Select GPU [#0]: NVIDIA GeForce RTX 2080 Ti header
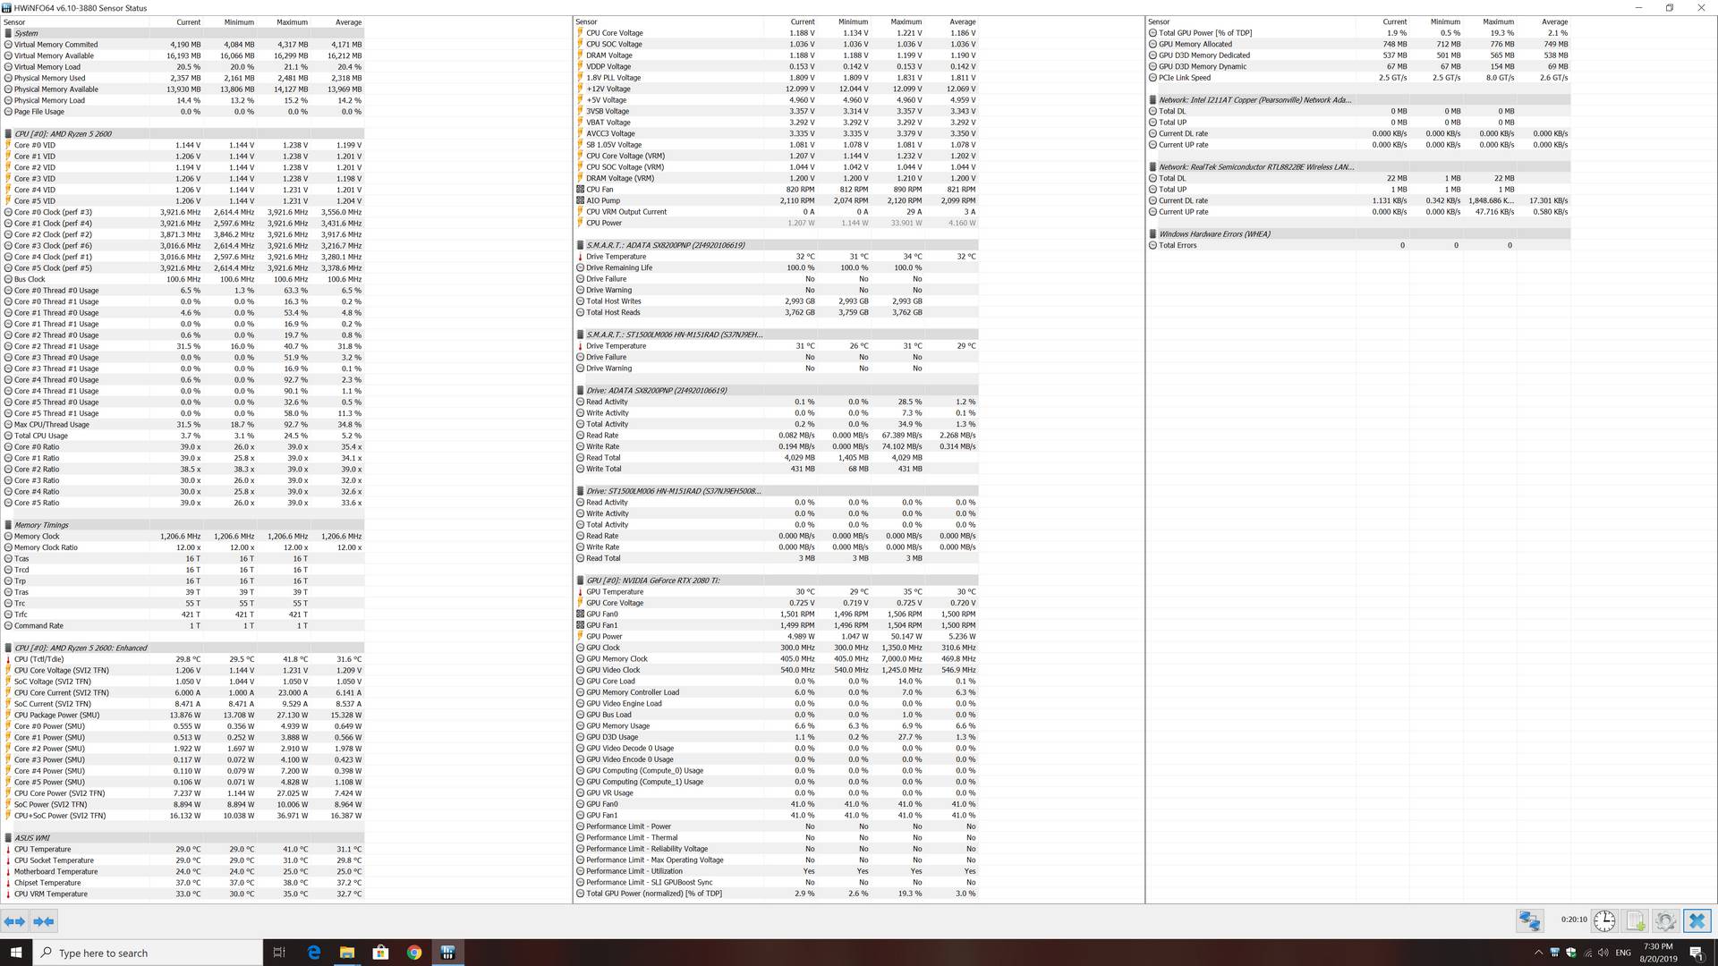This screenshot has width=1718, height=966. pyautogui.click(x=777, y=580)
